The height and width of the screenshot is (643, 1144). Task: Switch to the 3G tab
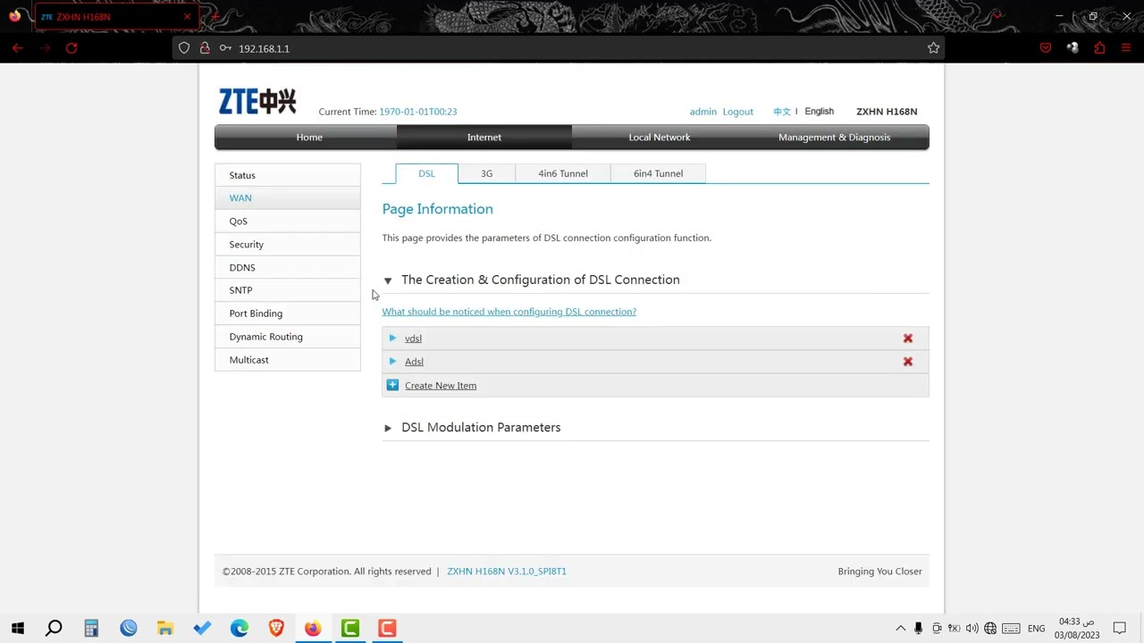(486, 173)
